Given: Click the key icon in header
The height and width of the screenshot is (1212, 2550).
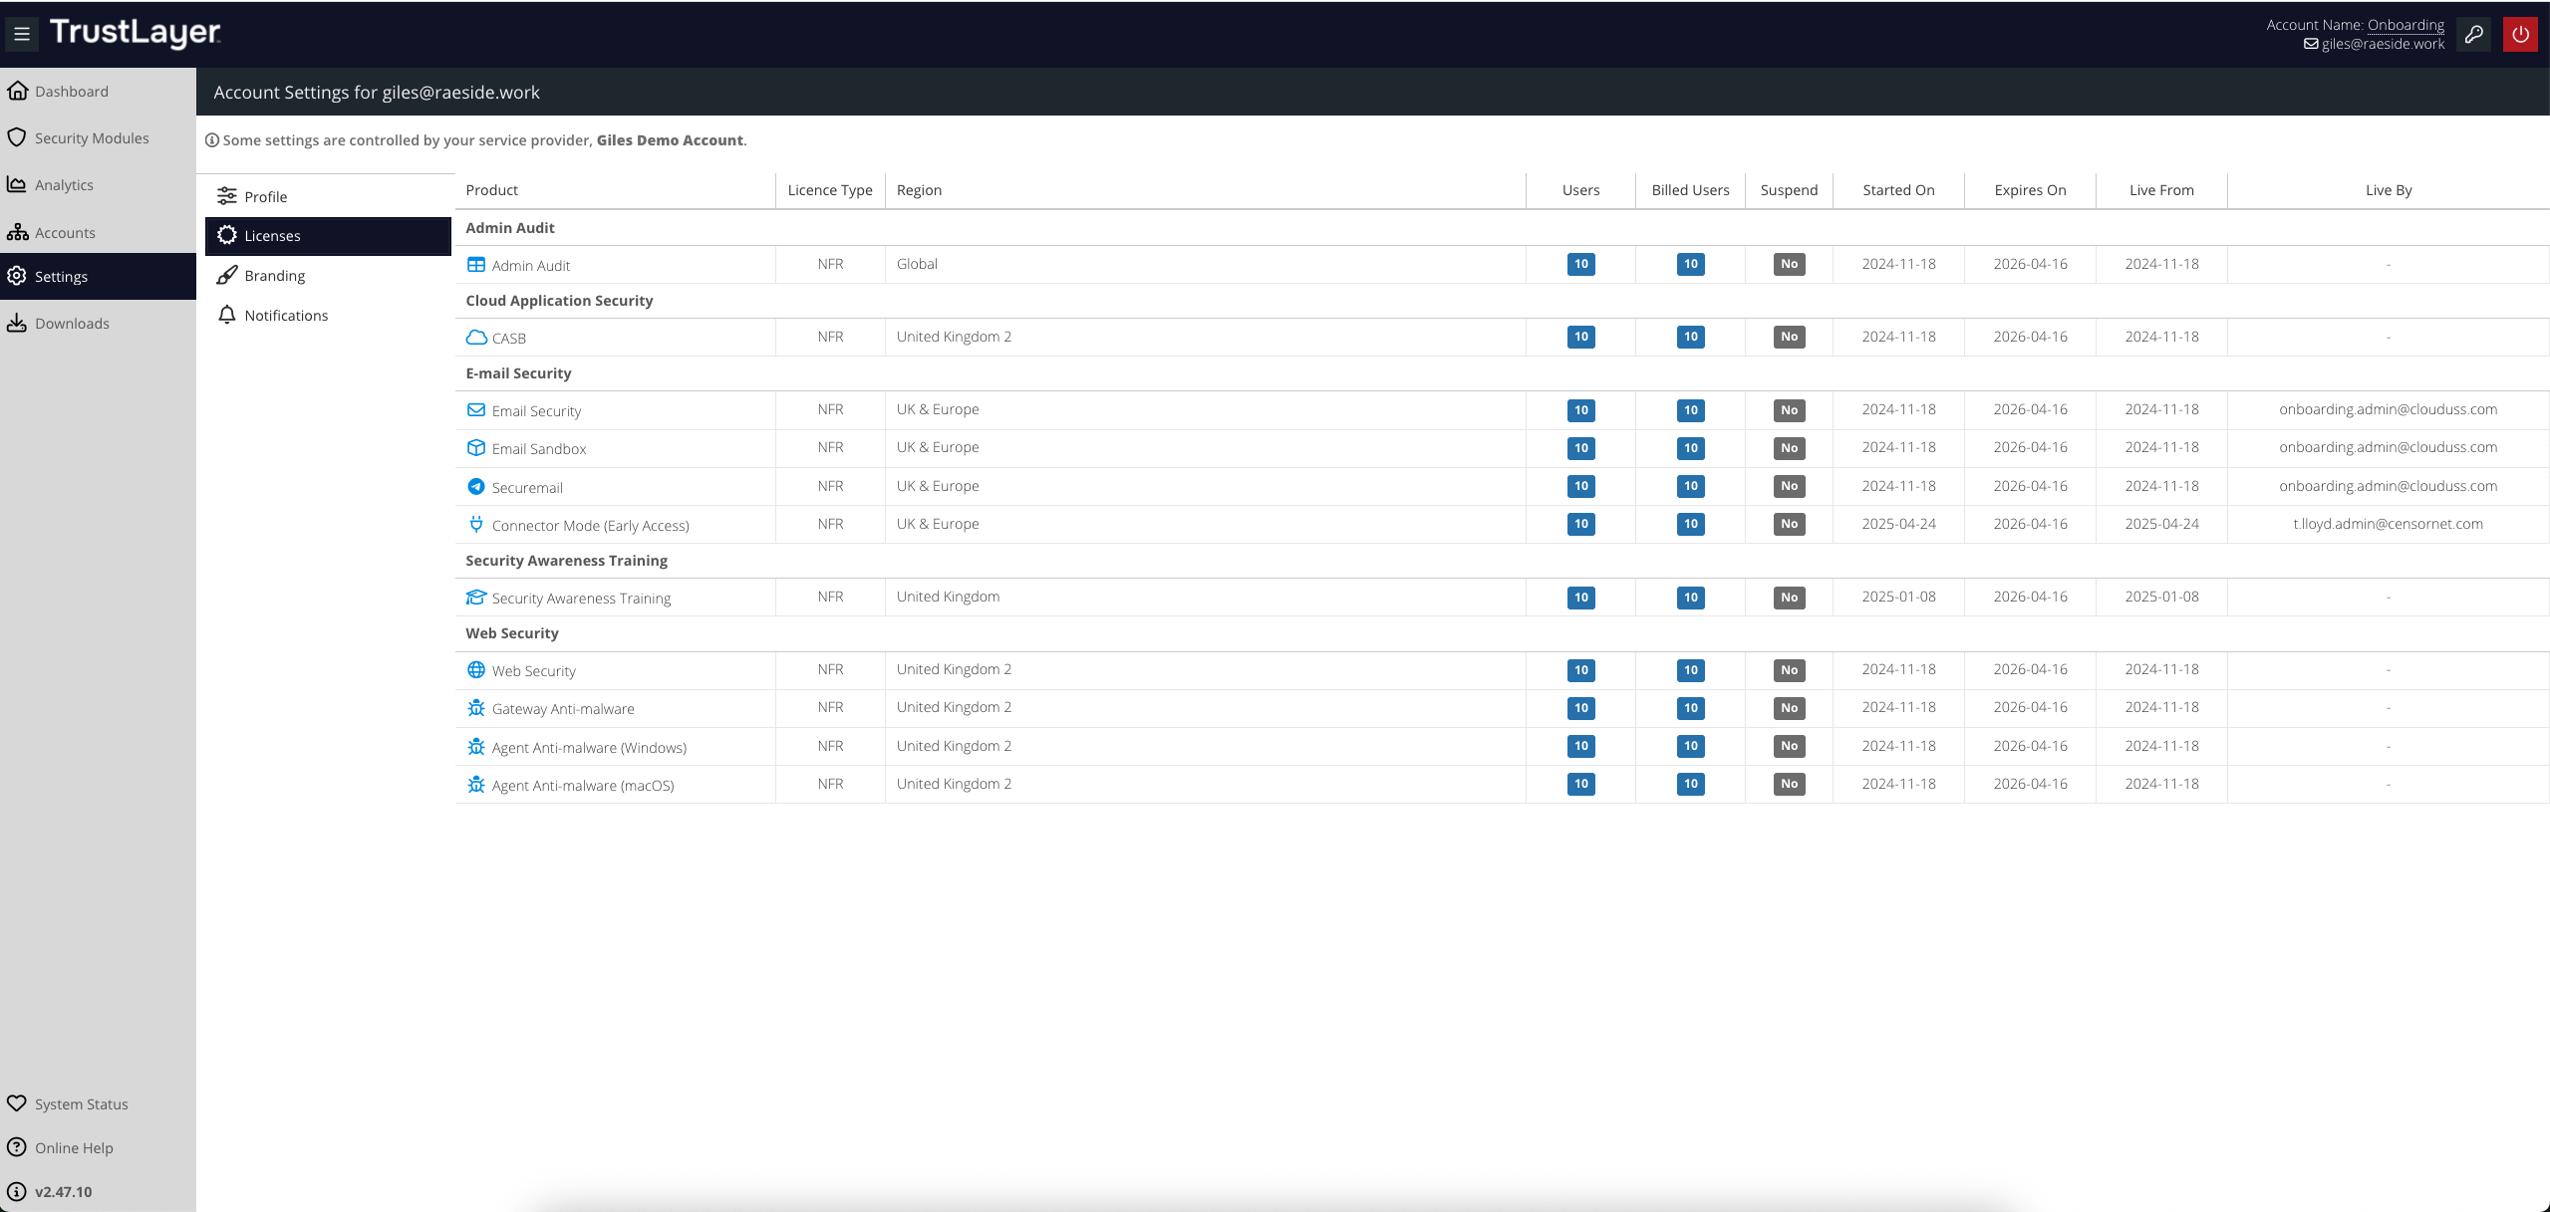Looking at the screenshot, I should coord(2473,34).
